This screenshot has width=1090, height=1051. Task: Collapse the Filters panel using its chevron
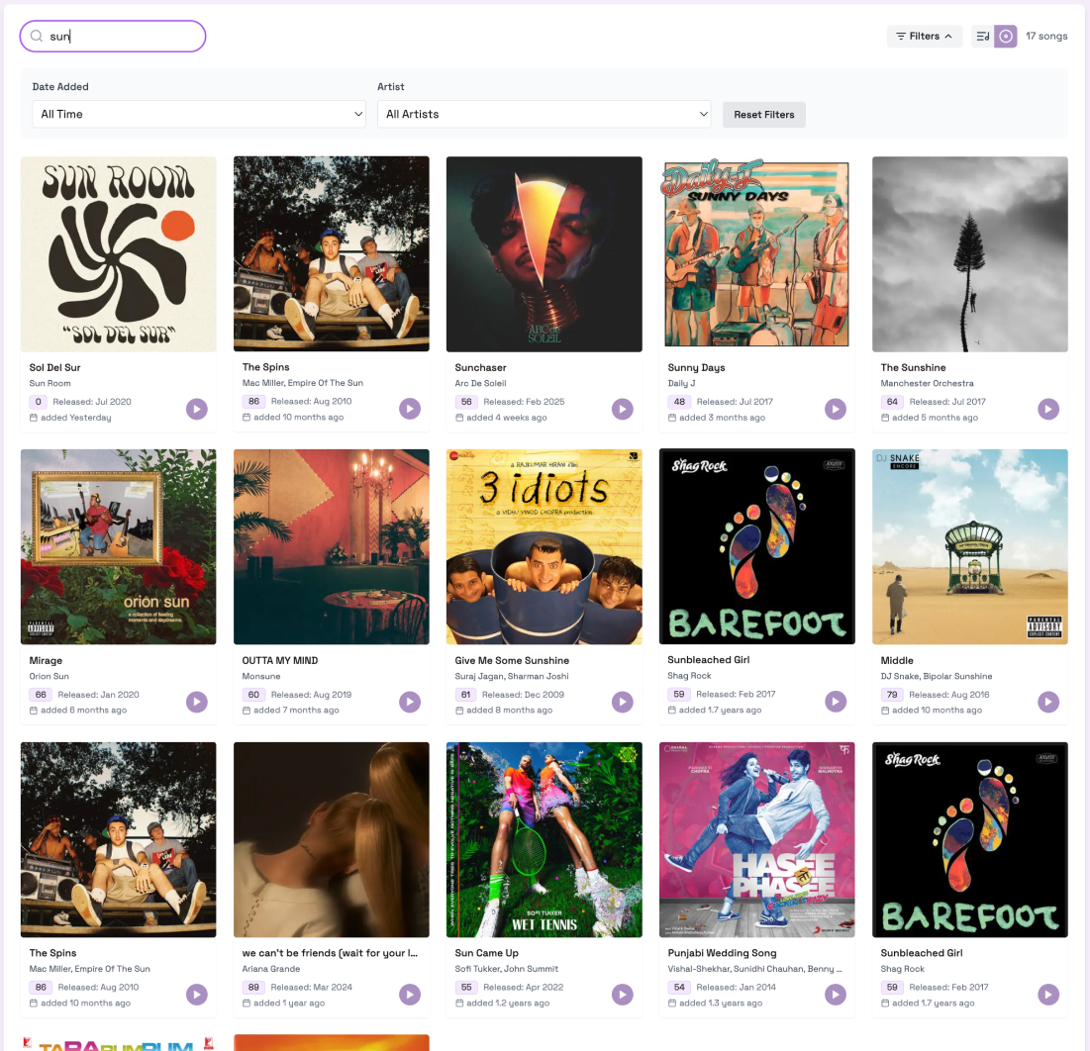point(946,36)
